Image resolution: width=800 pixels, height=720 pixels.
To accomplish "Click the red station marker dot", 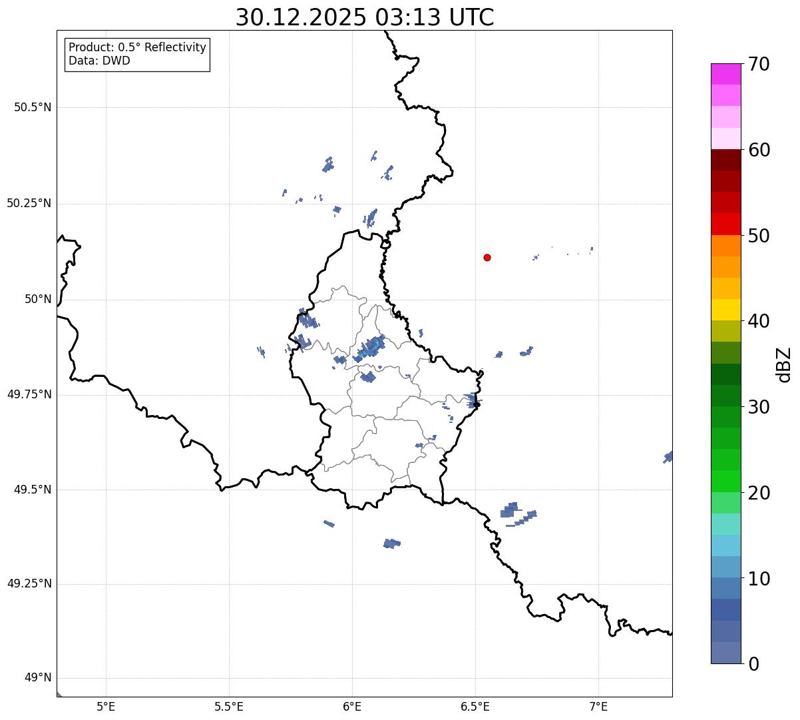I will pyautogui.click(x=487, y=257).
